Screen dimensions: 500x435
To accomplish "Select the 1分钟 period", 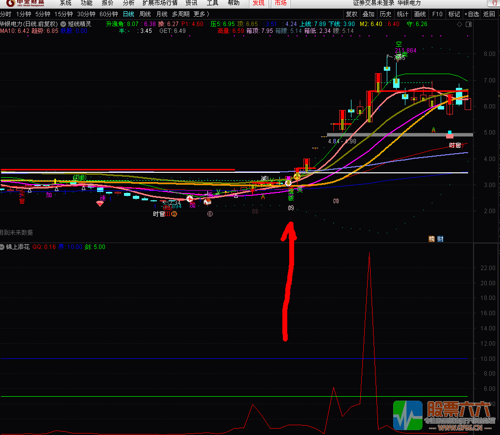I will click(x=24, y=14).
